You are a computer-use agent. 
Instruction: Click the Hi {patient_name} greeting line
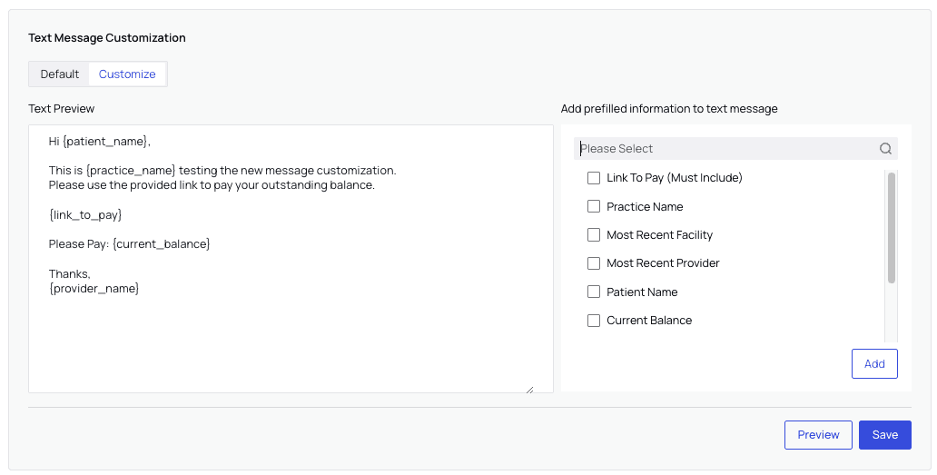[x=99, y=142]
